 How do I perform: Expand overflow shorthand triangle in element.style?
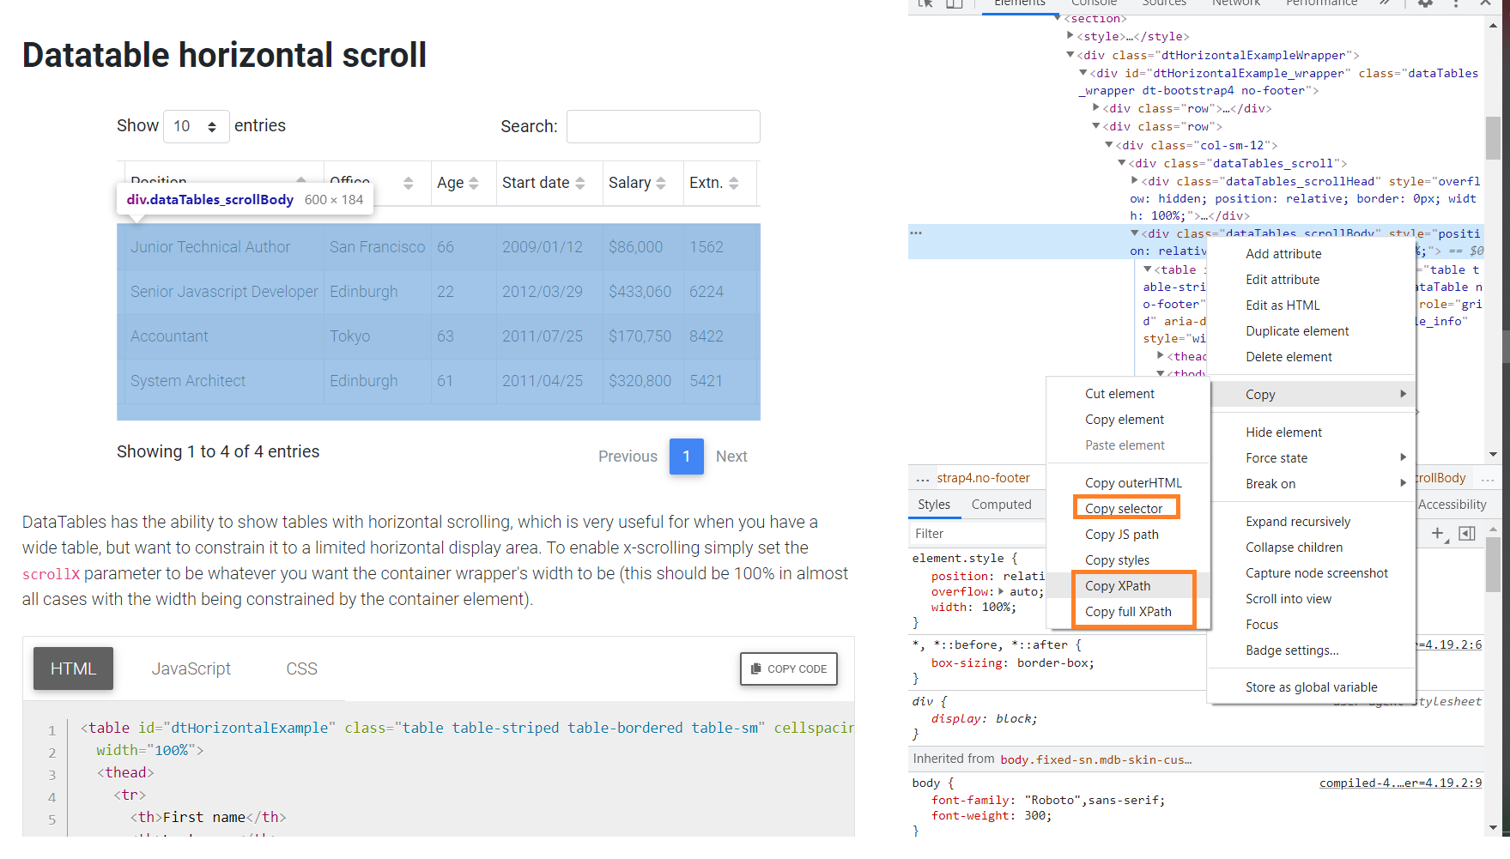click(1001, 591)
